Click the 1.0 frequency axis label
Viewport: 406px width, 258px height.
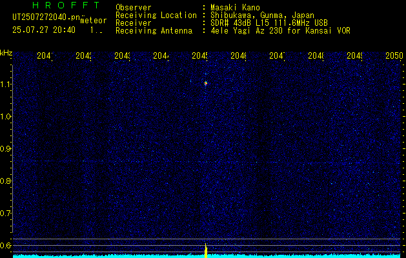[x=5, y=117]
